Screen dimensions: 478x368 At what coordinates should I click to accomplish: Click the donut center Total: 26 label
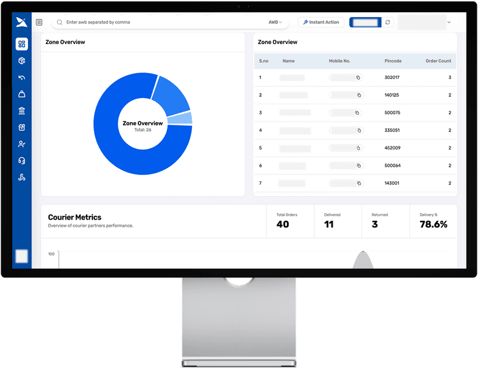(143, 130)
